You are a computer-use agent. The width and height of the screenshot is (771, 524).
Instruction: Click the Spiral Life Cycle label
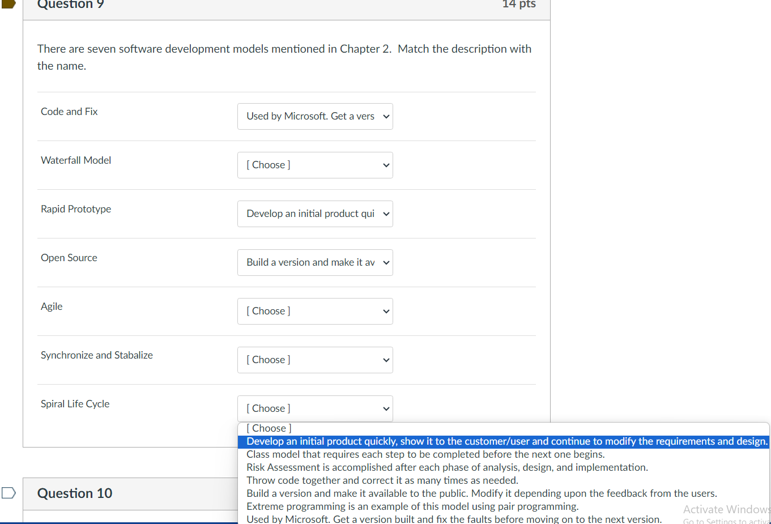tap(75, 404)
